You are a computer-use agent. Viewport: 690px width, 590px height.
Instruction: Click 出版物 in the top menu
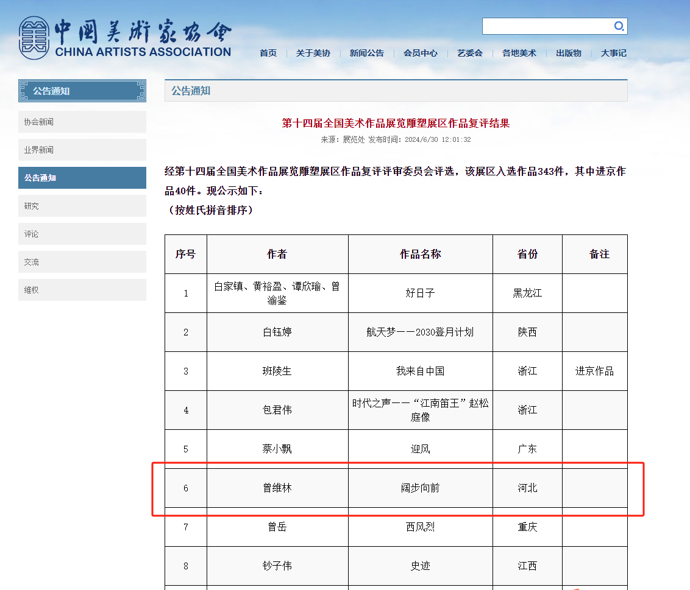568,53
